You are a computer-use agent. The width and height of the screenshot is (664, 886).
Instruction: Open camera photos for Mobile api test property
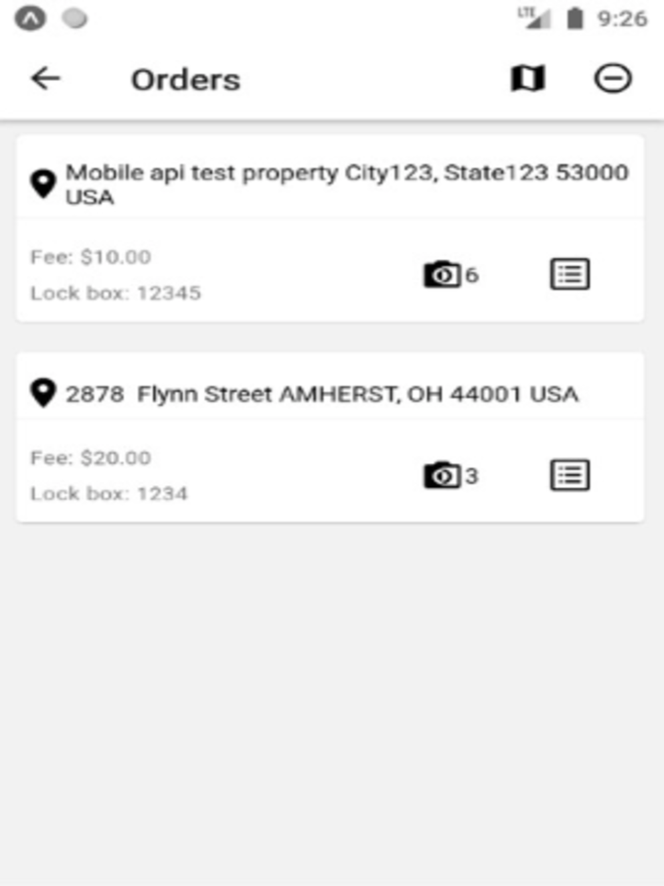442,274
